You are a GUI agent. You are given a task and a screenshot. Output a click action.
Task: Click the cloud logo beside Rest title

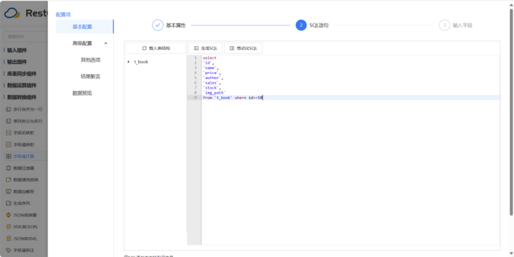(12, 14)
